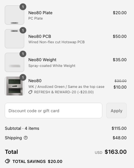Open the Neo80 Anodized Green keyboard thumbnail
134x168 pixels.
pyautogui.click(x=14, y=86)
